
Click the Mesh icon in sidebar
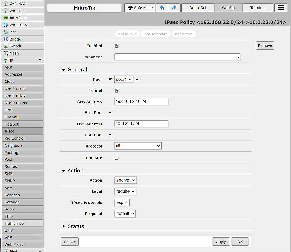6,53
